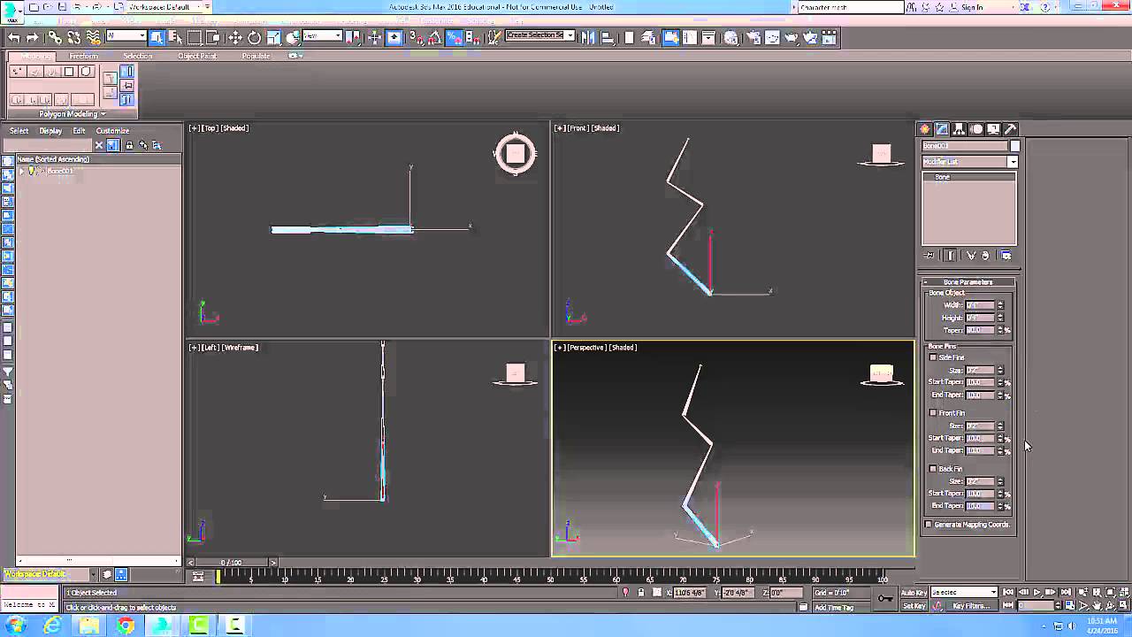The height and width of the screenshot is (637, 1132).
Task: Toggle Show End Result in modifier stack
Action: (x=950, y=256)
